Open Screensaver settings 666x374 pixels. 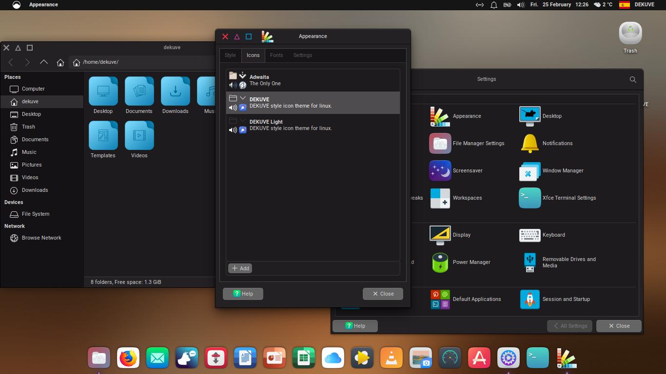[456, 170]
